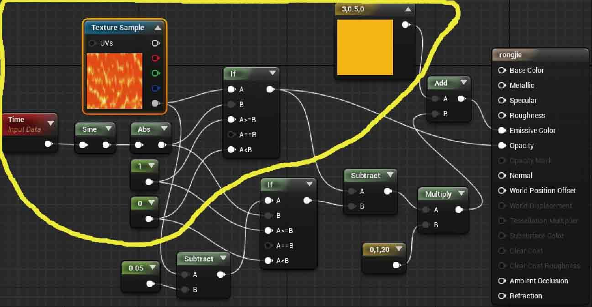Select the 0.05 constant node
The height and width of the screenshot is (307, 592).
point(136,268)
